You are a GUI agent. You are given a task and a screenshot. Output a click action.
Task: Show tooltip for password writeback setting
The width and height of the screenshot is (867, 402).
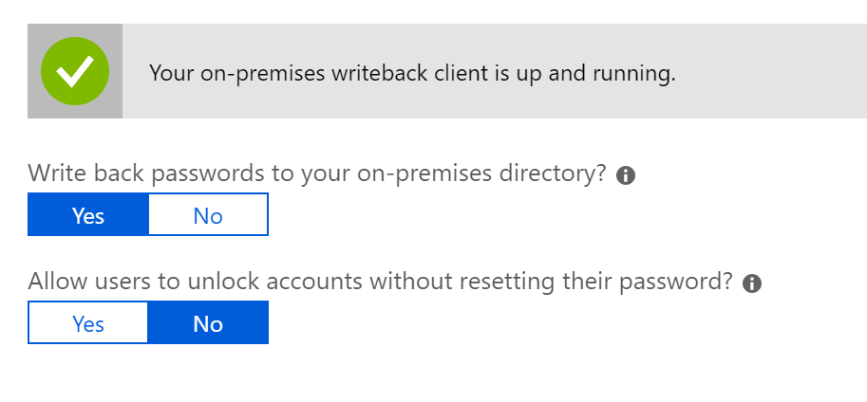pos(626,175)
